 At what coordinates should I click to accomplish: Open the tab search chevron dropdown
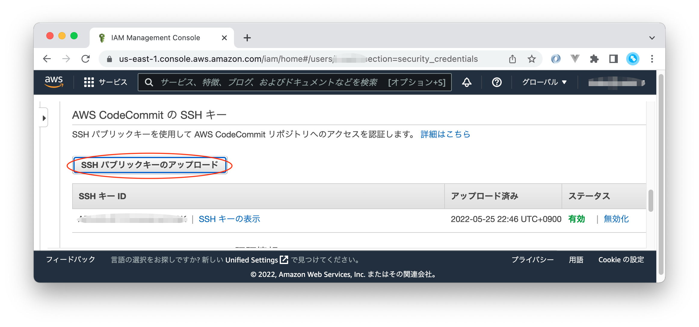click(x=652, y=38)
